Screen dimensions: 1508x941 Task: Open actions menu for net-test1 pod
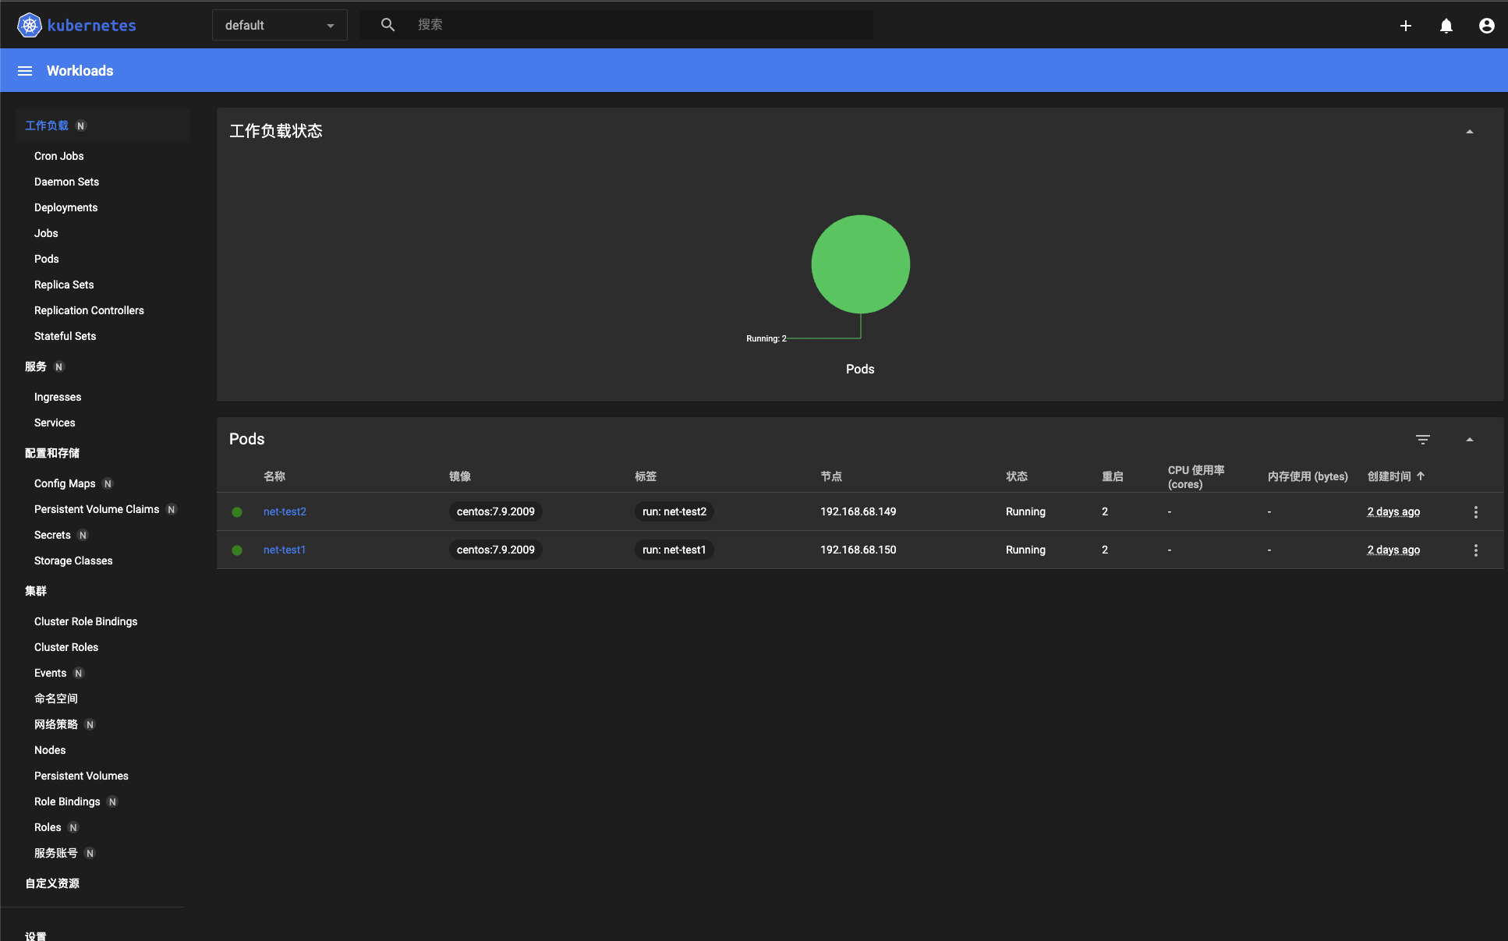tap(1476, 550)
